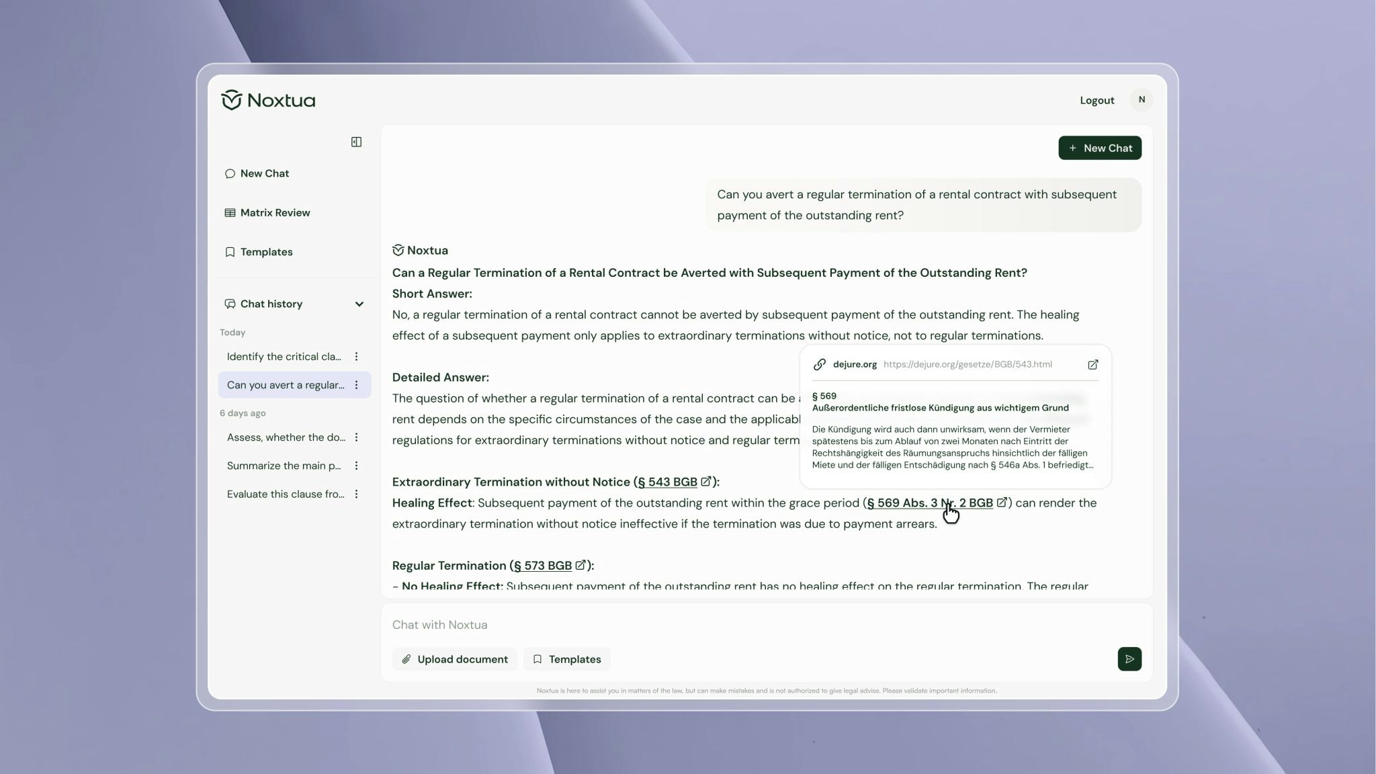Open the § 569 Abs. 3 Nr. 2 BGB link
The width and height of the screenshot is (1376, 774).
pos(929,503)
